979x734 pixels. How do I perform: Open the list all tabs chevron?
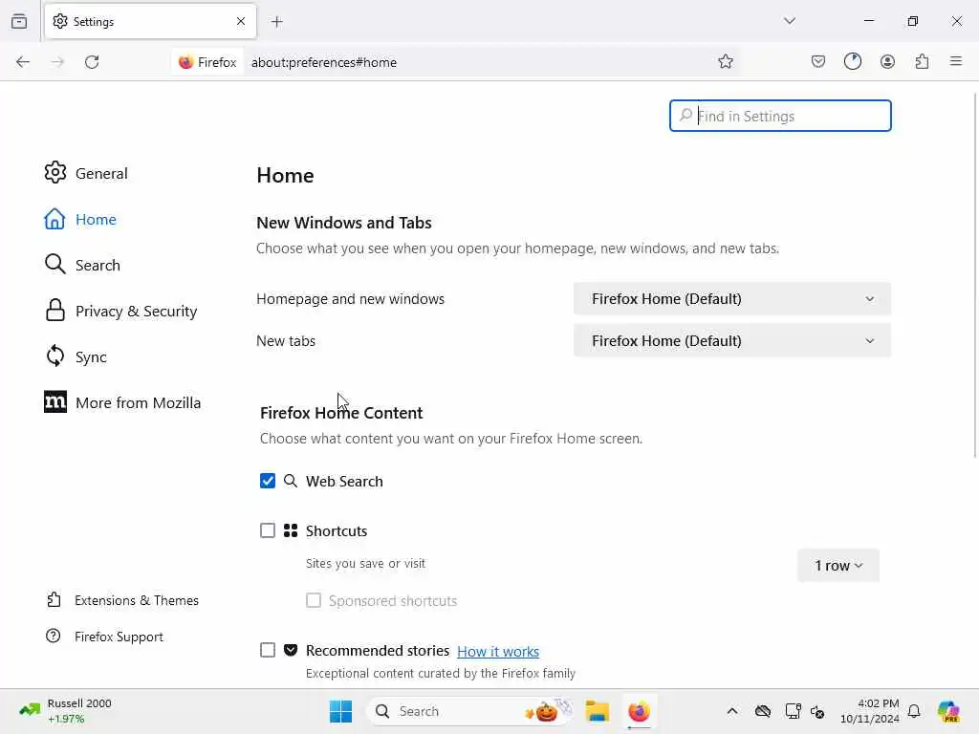(790, 21)
